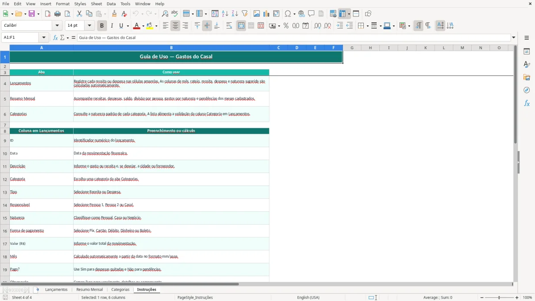Open the Borders dropdown arrow
535x301 pixels.
click(x=367, y=26)
